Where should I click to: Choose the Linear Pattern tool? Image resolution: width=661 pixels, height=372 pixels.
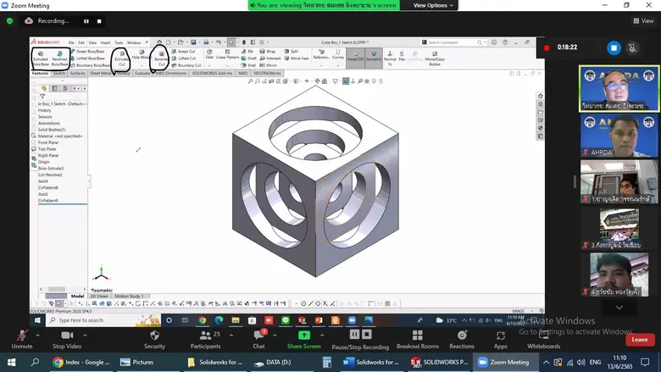pos(227,55)
